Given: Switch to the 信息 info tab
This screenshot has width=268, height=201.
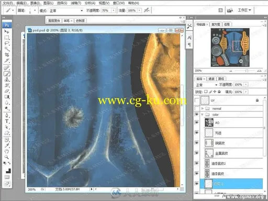Looking at the screenshot, I should coord(227,25).
